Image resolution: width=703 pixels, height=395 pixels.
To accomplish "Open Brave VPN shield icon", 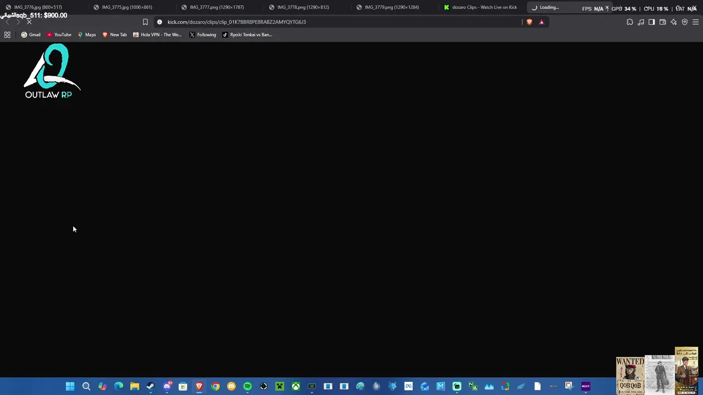I will coord(685,22).
